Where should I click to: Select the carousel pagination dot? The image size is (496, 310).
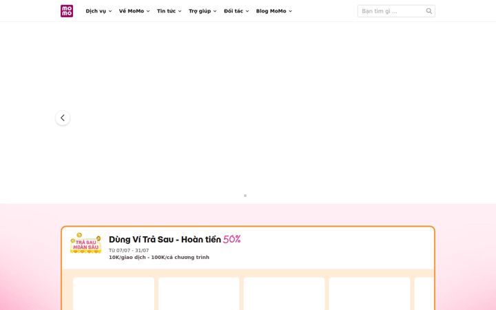click(245, 196)
